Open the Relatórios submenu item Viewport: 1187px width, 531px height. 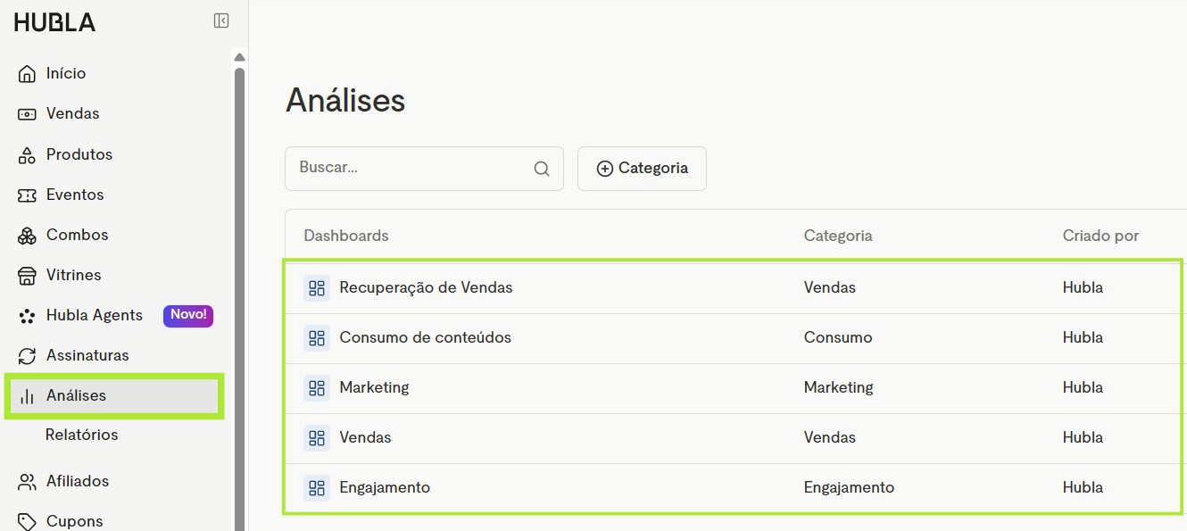point(82,435)
